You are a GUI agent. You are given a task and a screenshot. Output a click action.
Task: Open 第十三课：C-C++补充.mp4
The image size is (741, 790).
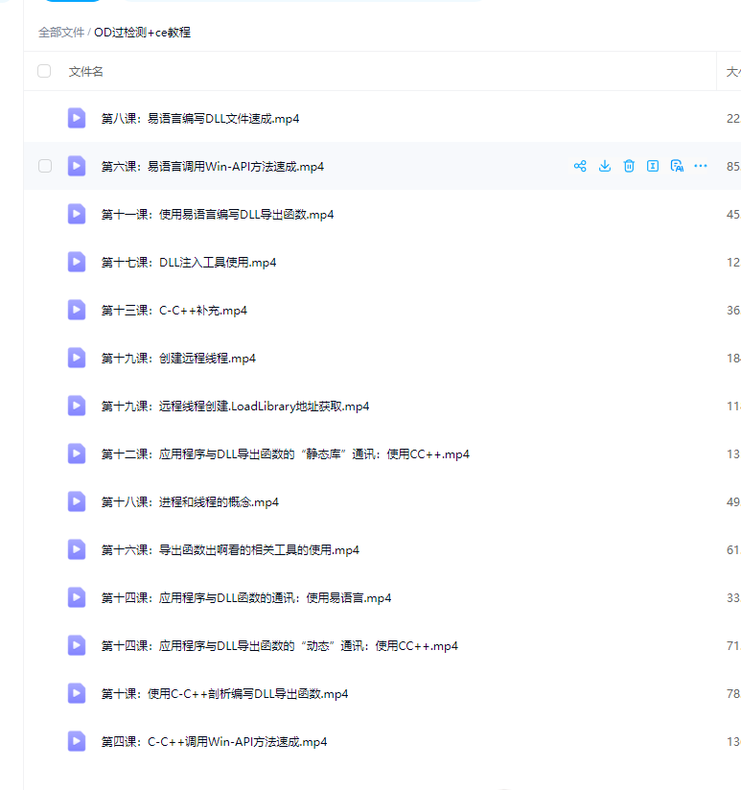click(x=174, y=310)
